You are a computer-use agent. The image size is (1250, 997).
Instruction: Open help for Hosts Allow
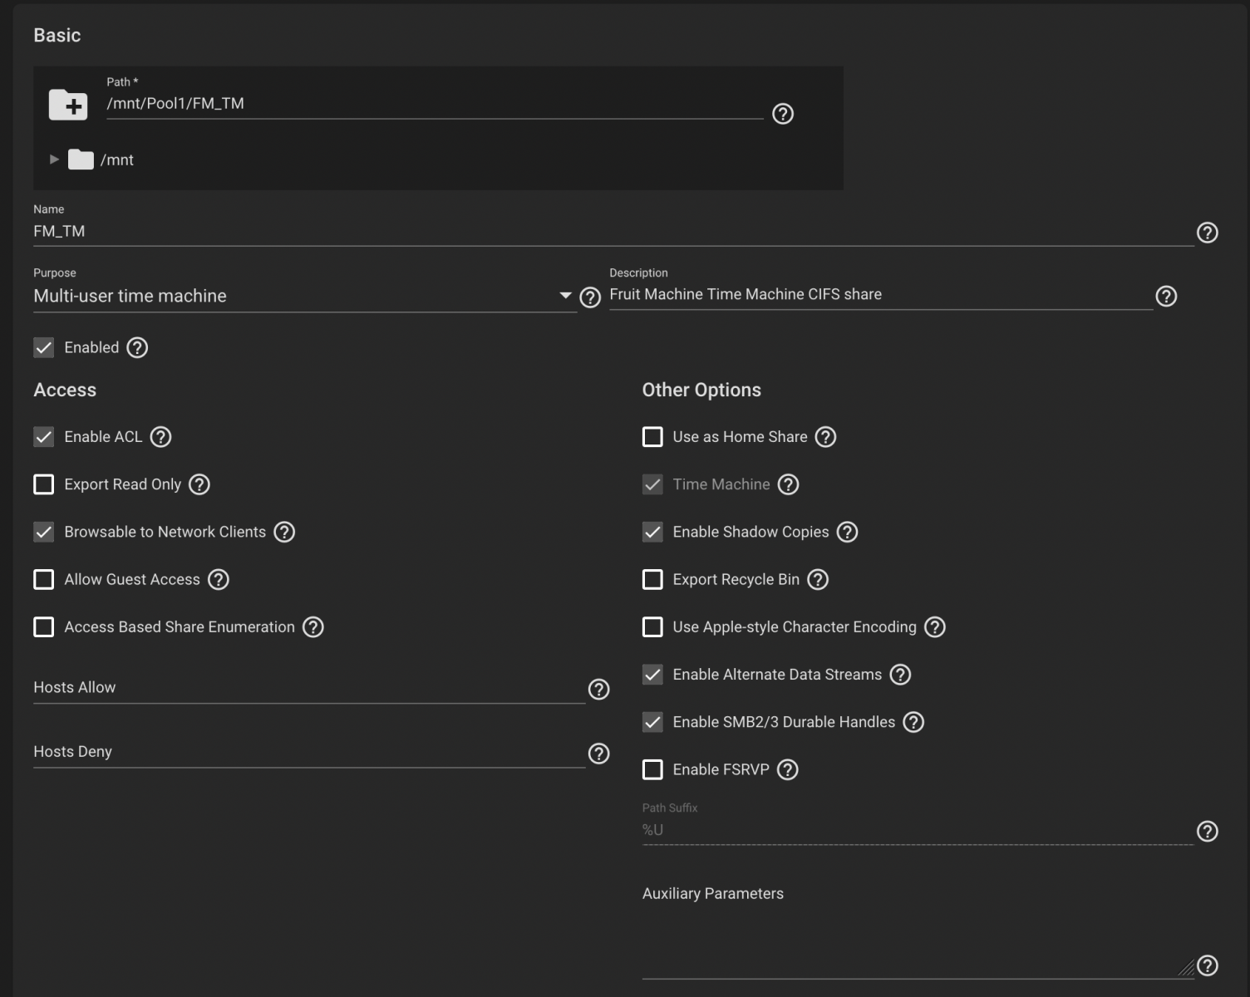(598, 689)
